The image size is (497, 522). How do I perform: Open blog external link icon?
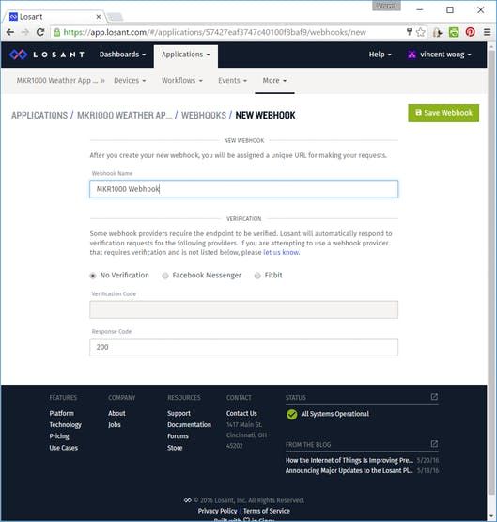click(434, 443)
